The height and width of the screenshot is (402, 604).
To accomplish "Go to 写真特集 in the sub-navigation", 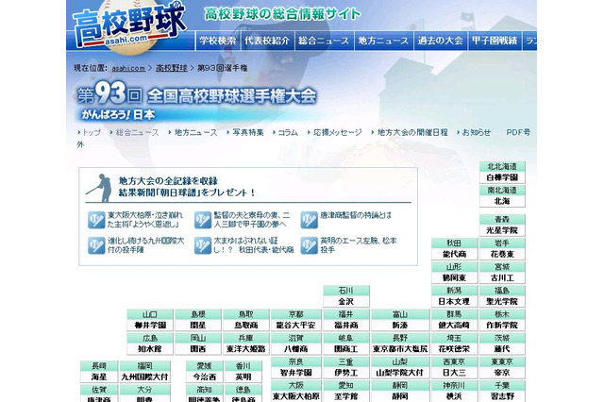I will pyautogui.click(x=247, y=132).
